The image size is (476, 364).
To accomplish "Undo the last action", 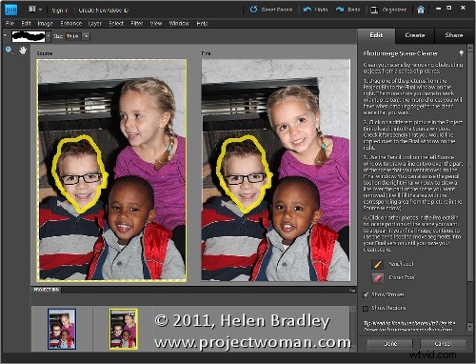I will pos(315,10).
